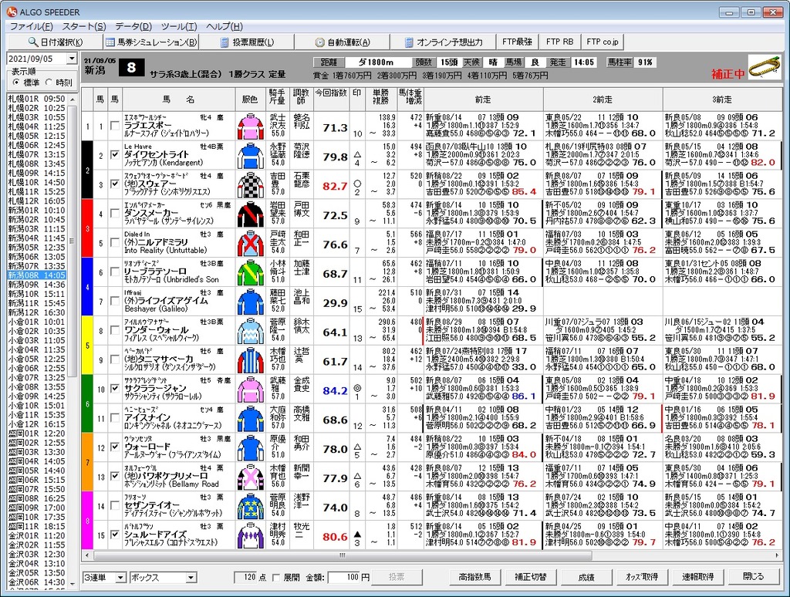Start 自動運転 automatic operation
This screenshot has width=790, height=597.
pyautogui.click(x=343, y=42)
